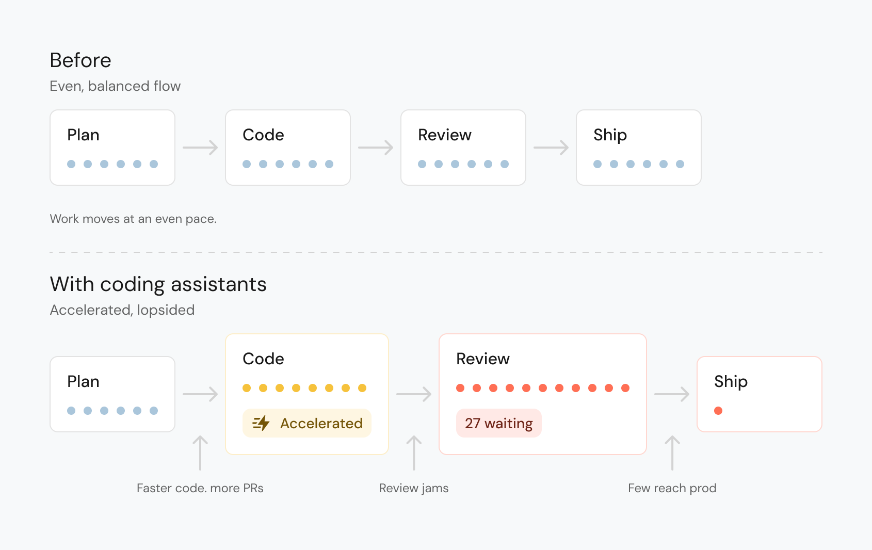Click the 'Few reach prod' annotation text
The width and height of the screenshot is (872, 550).
(672, 488)
